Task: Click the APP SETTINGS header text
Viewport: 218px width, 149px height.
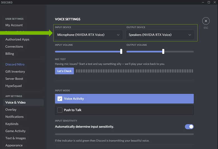Action: coord(14,96)
